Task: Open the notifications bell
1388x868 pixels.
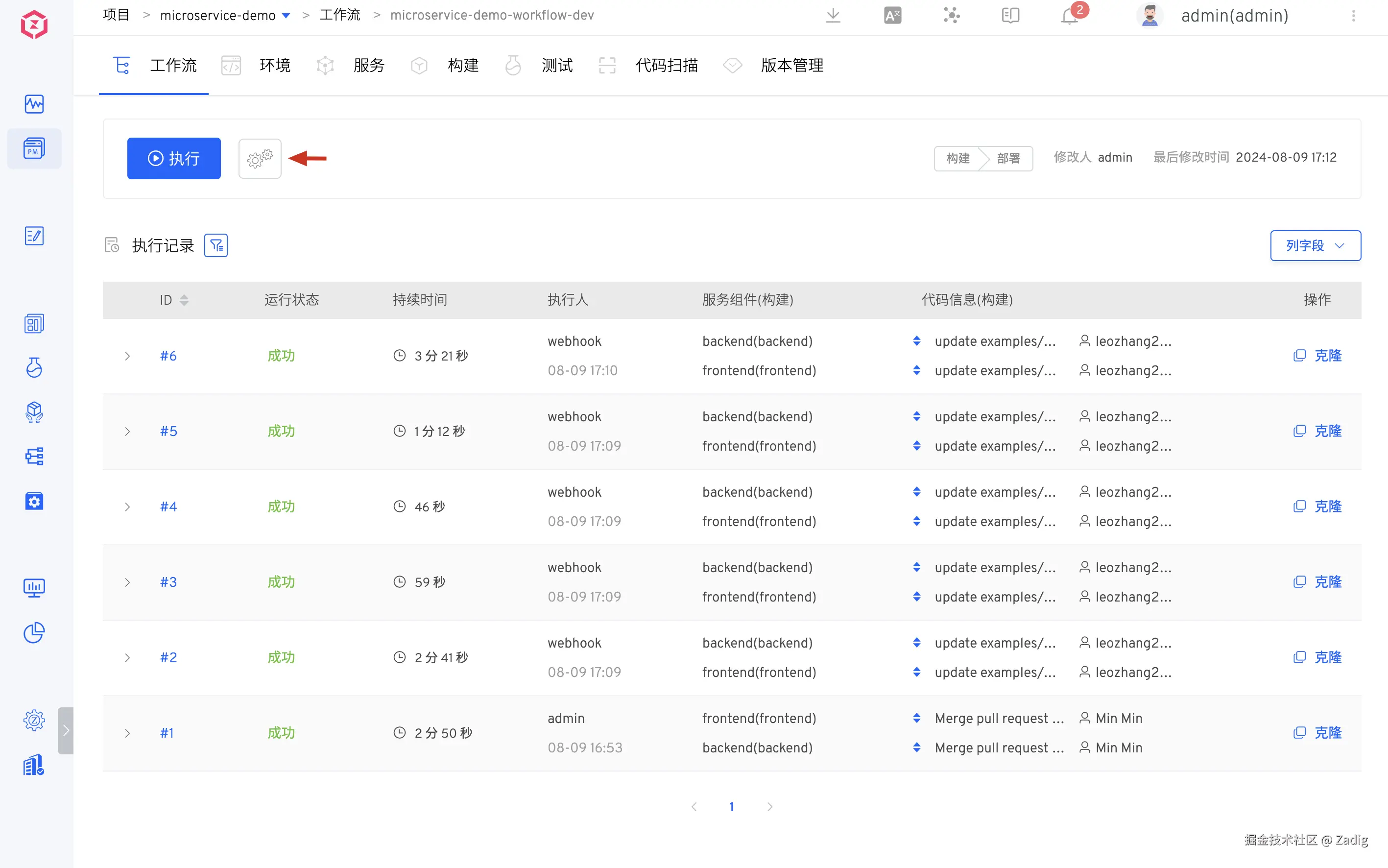Action: pos(1069,16)
